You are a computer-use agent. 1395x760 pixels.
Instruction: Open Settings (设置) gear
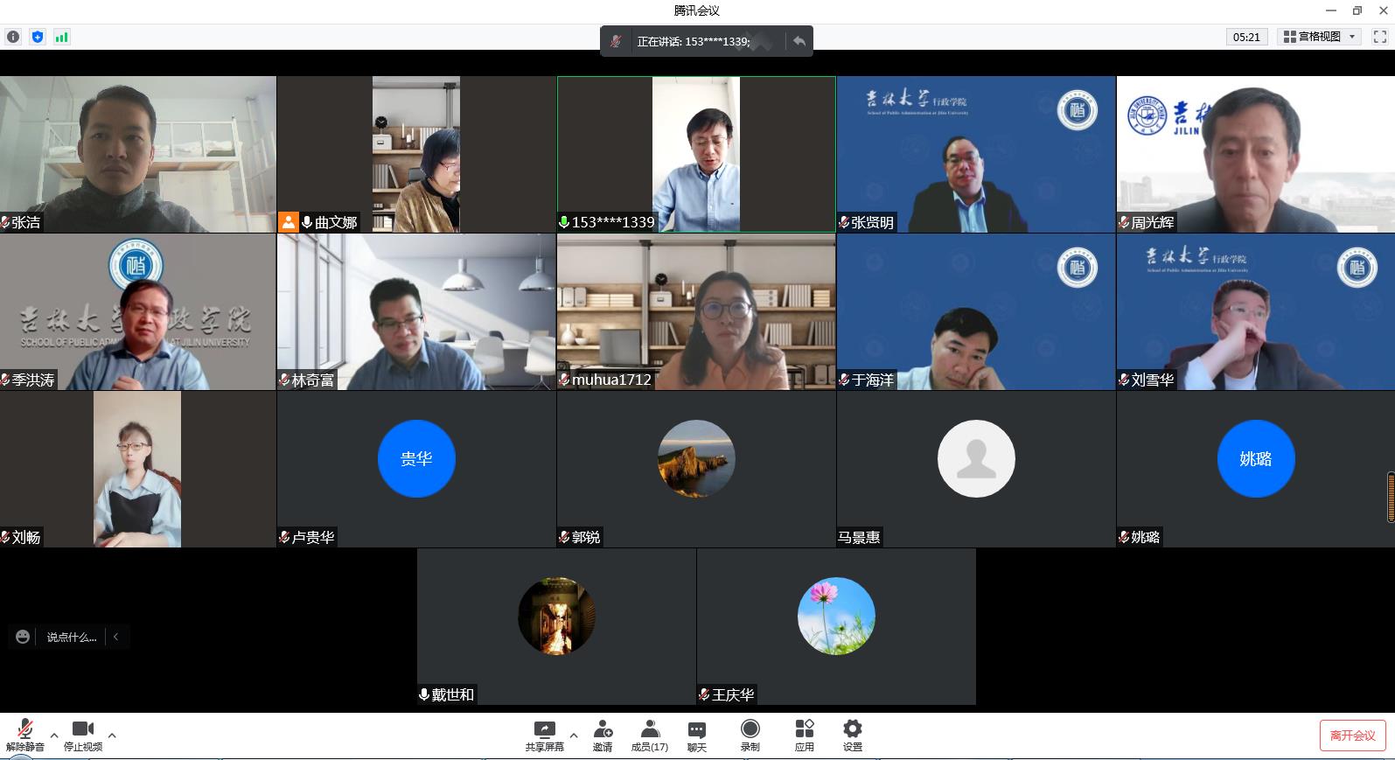(x=852, y=735)
